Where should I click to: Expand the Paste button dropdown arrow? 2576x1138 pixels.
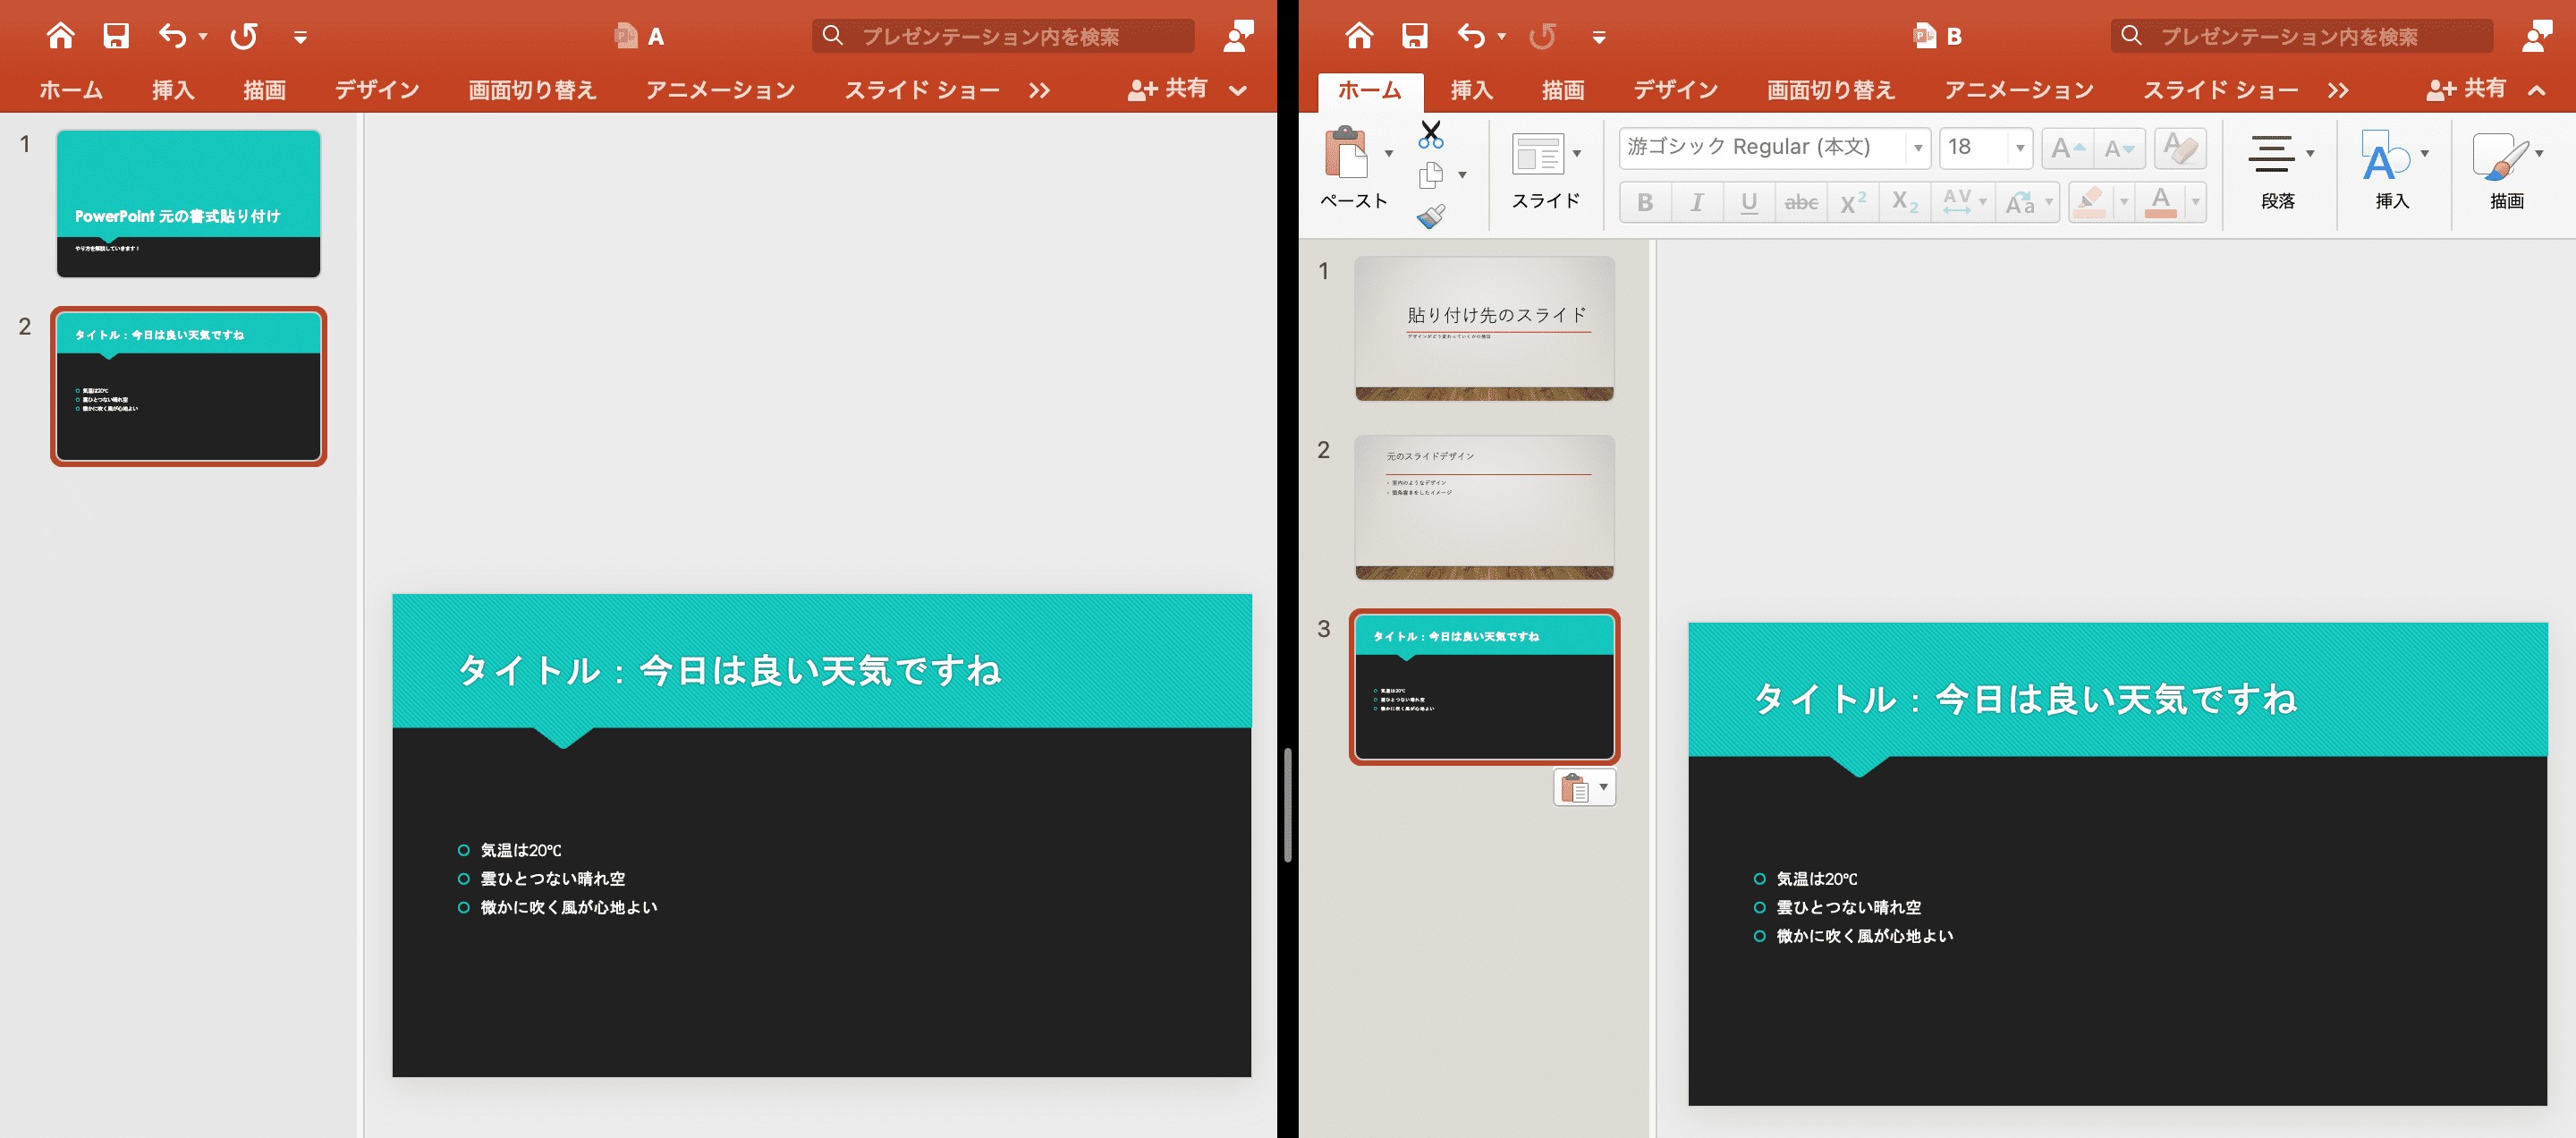1388,153
